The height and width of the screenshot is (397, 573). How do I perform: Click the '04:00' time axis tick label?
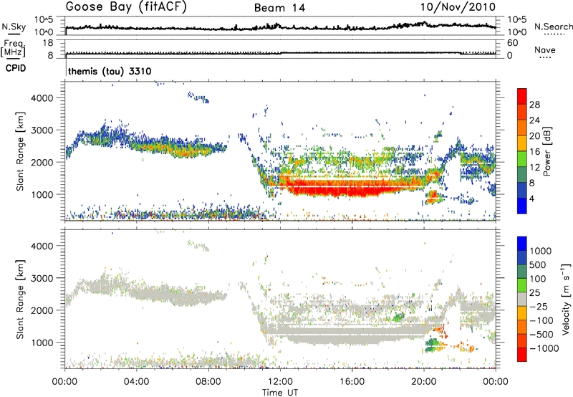click(136, 382)
